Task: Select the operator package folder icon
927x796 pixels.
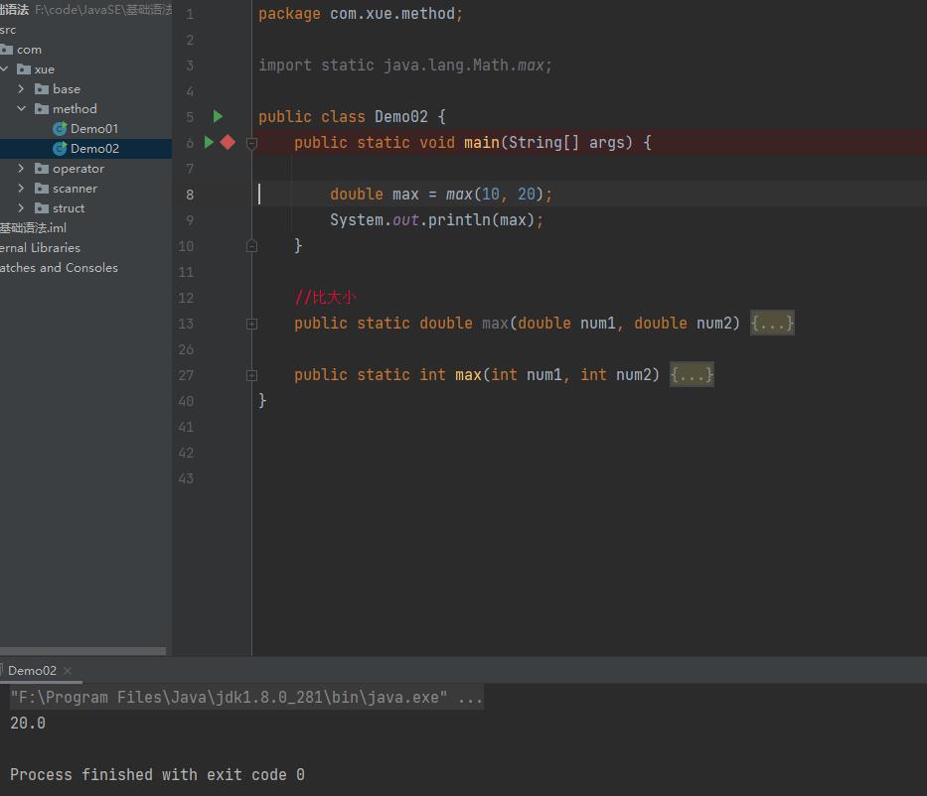Action: (42, 169)
